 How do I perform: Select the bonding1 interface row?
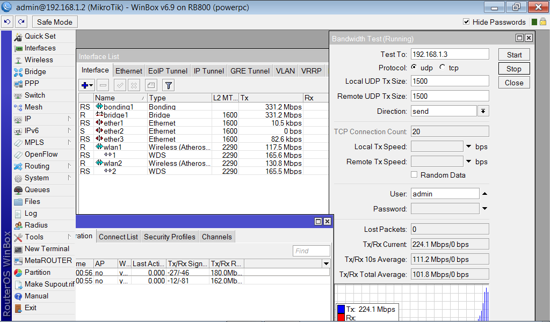(204, 107)
